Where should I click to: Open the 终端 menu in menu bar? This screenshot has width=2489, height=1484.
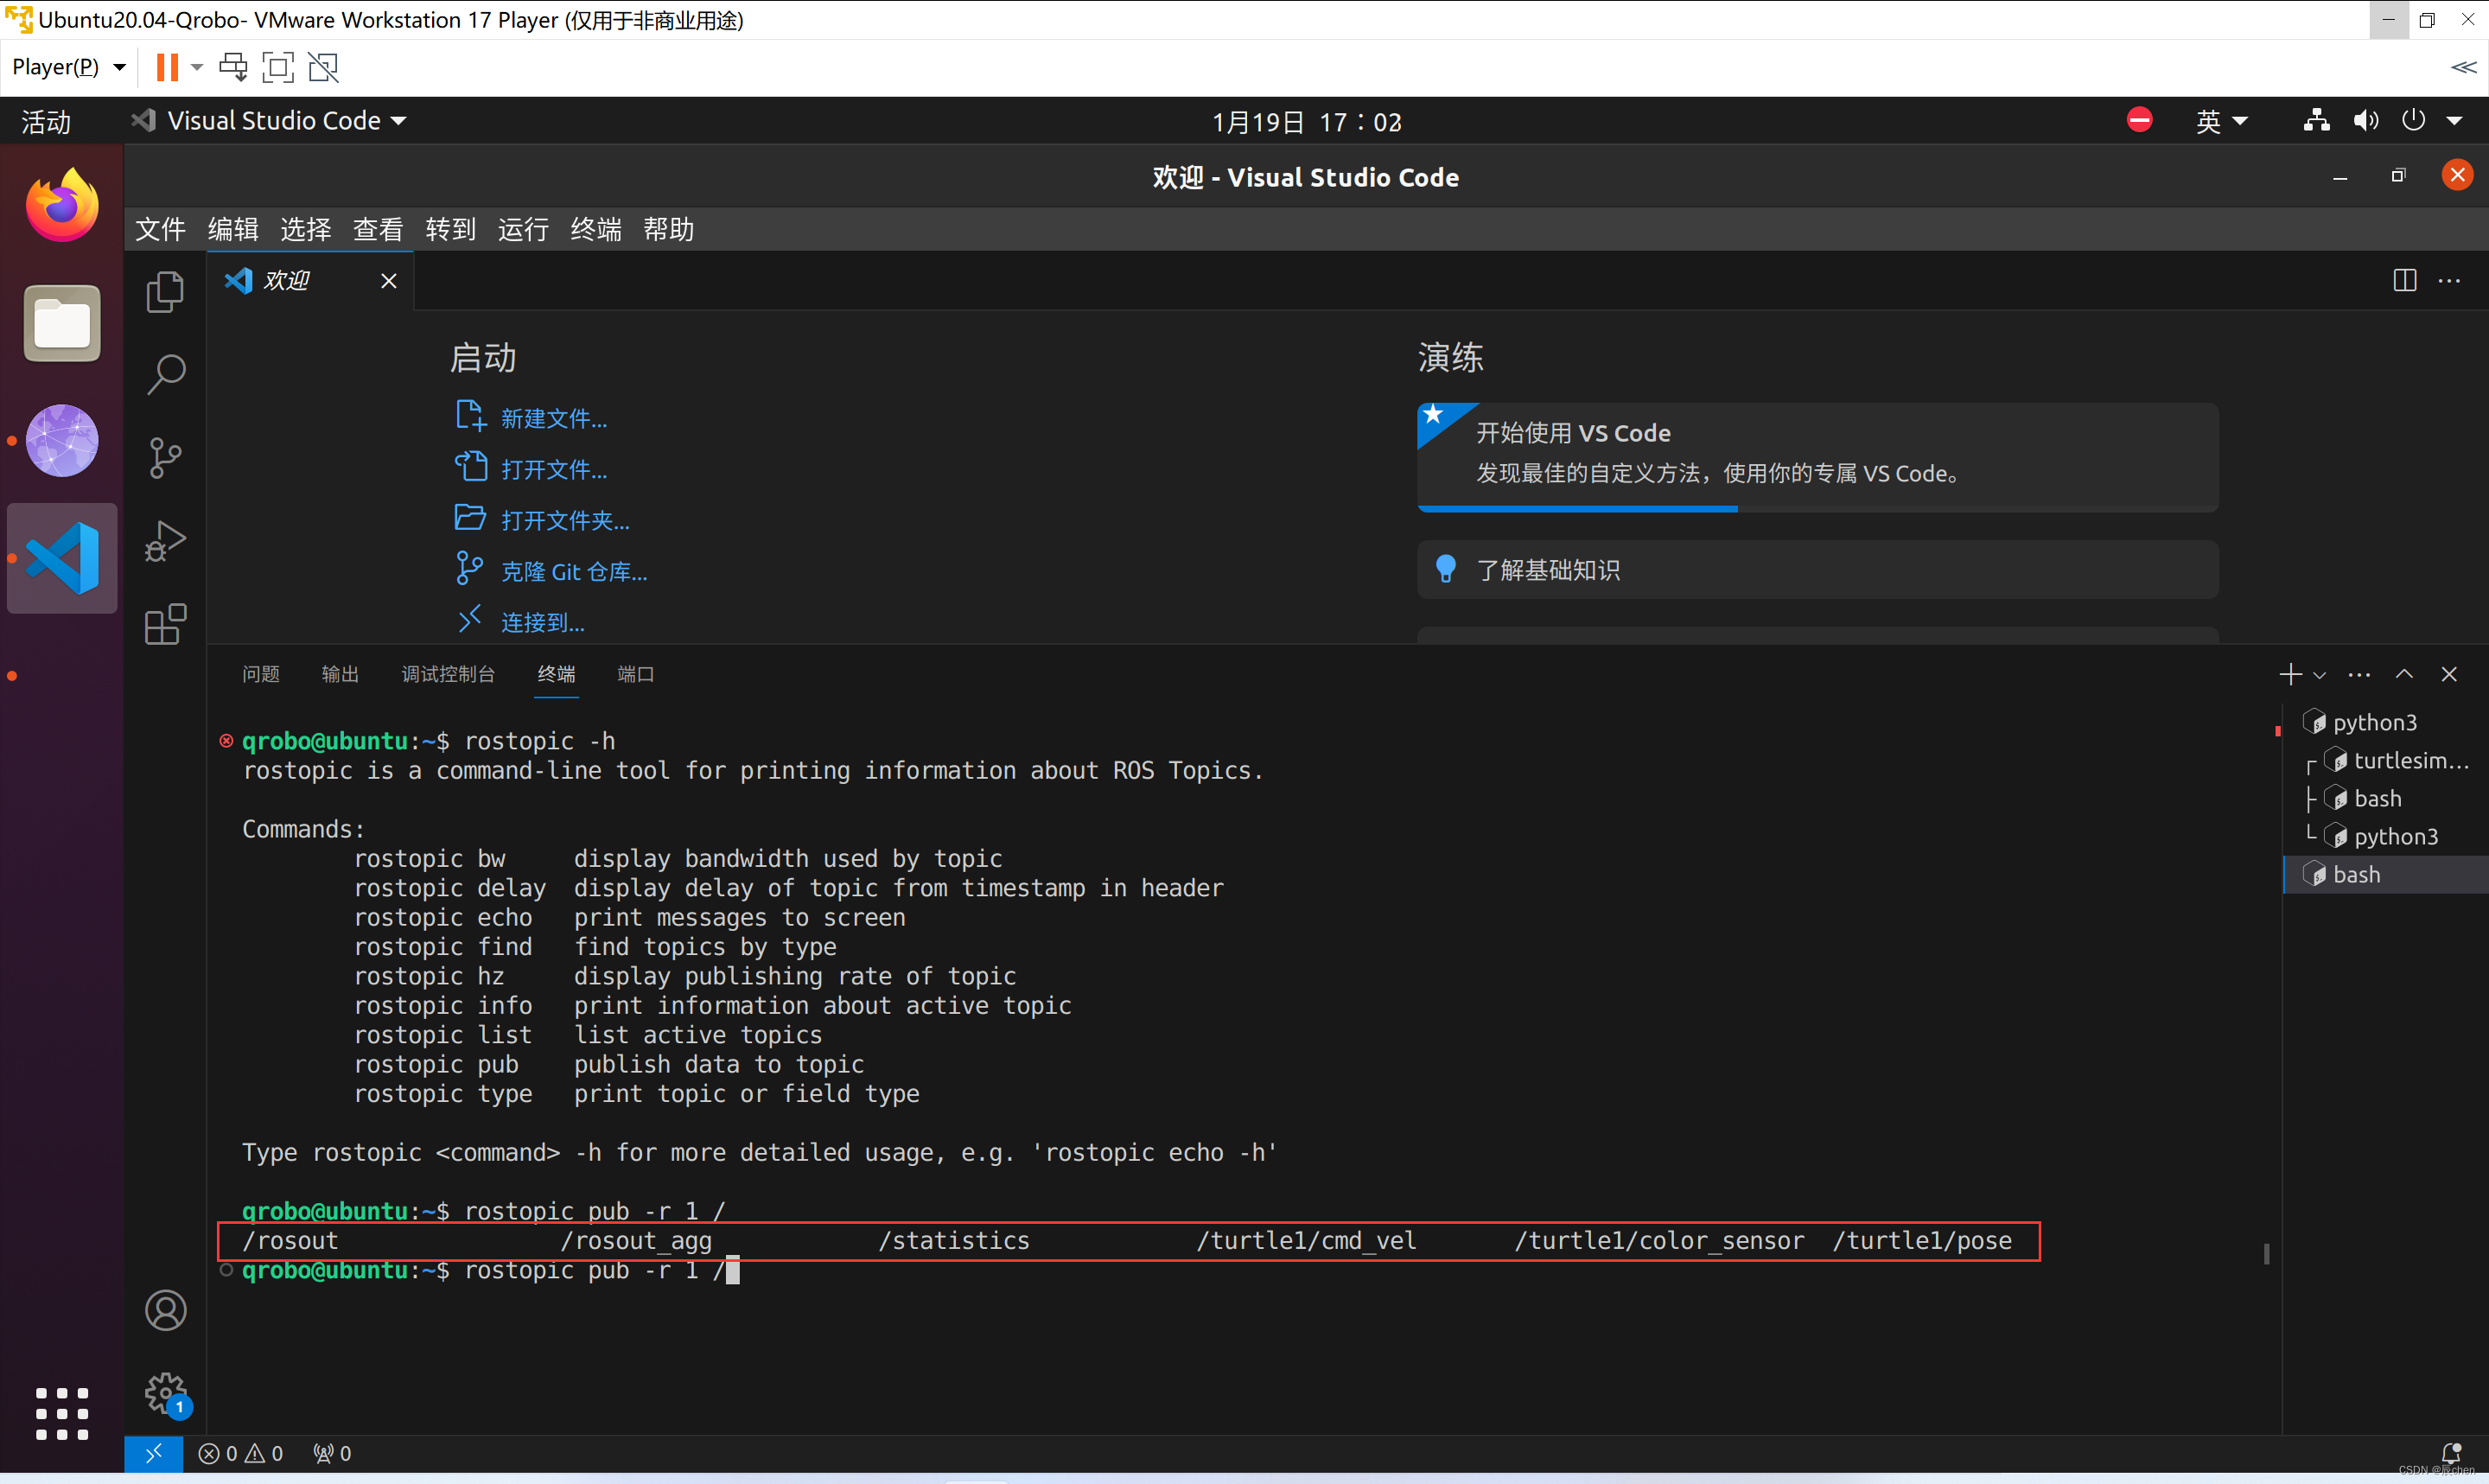pos(595,229)
